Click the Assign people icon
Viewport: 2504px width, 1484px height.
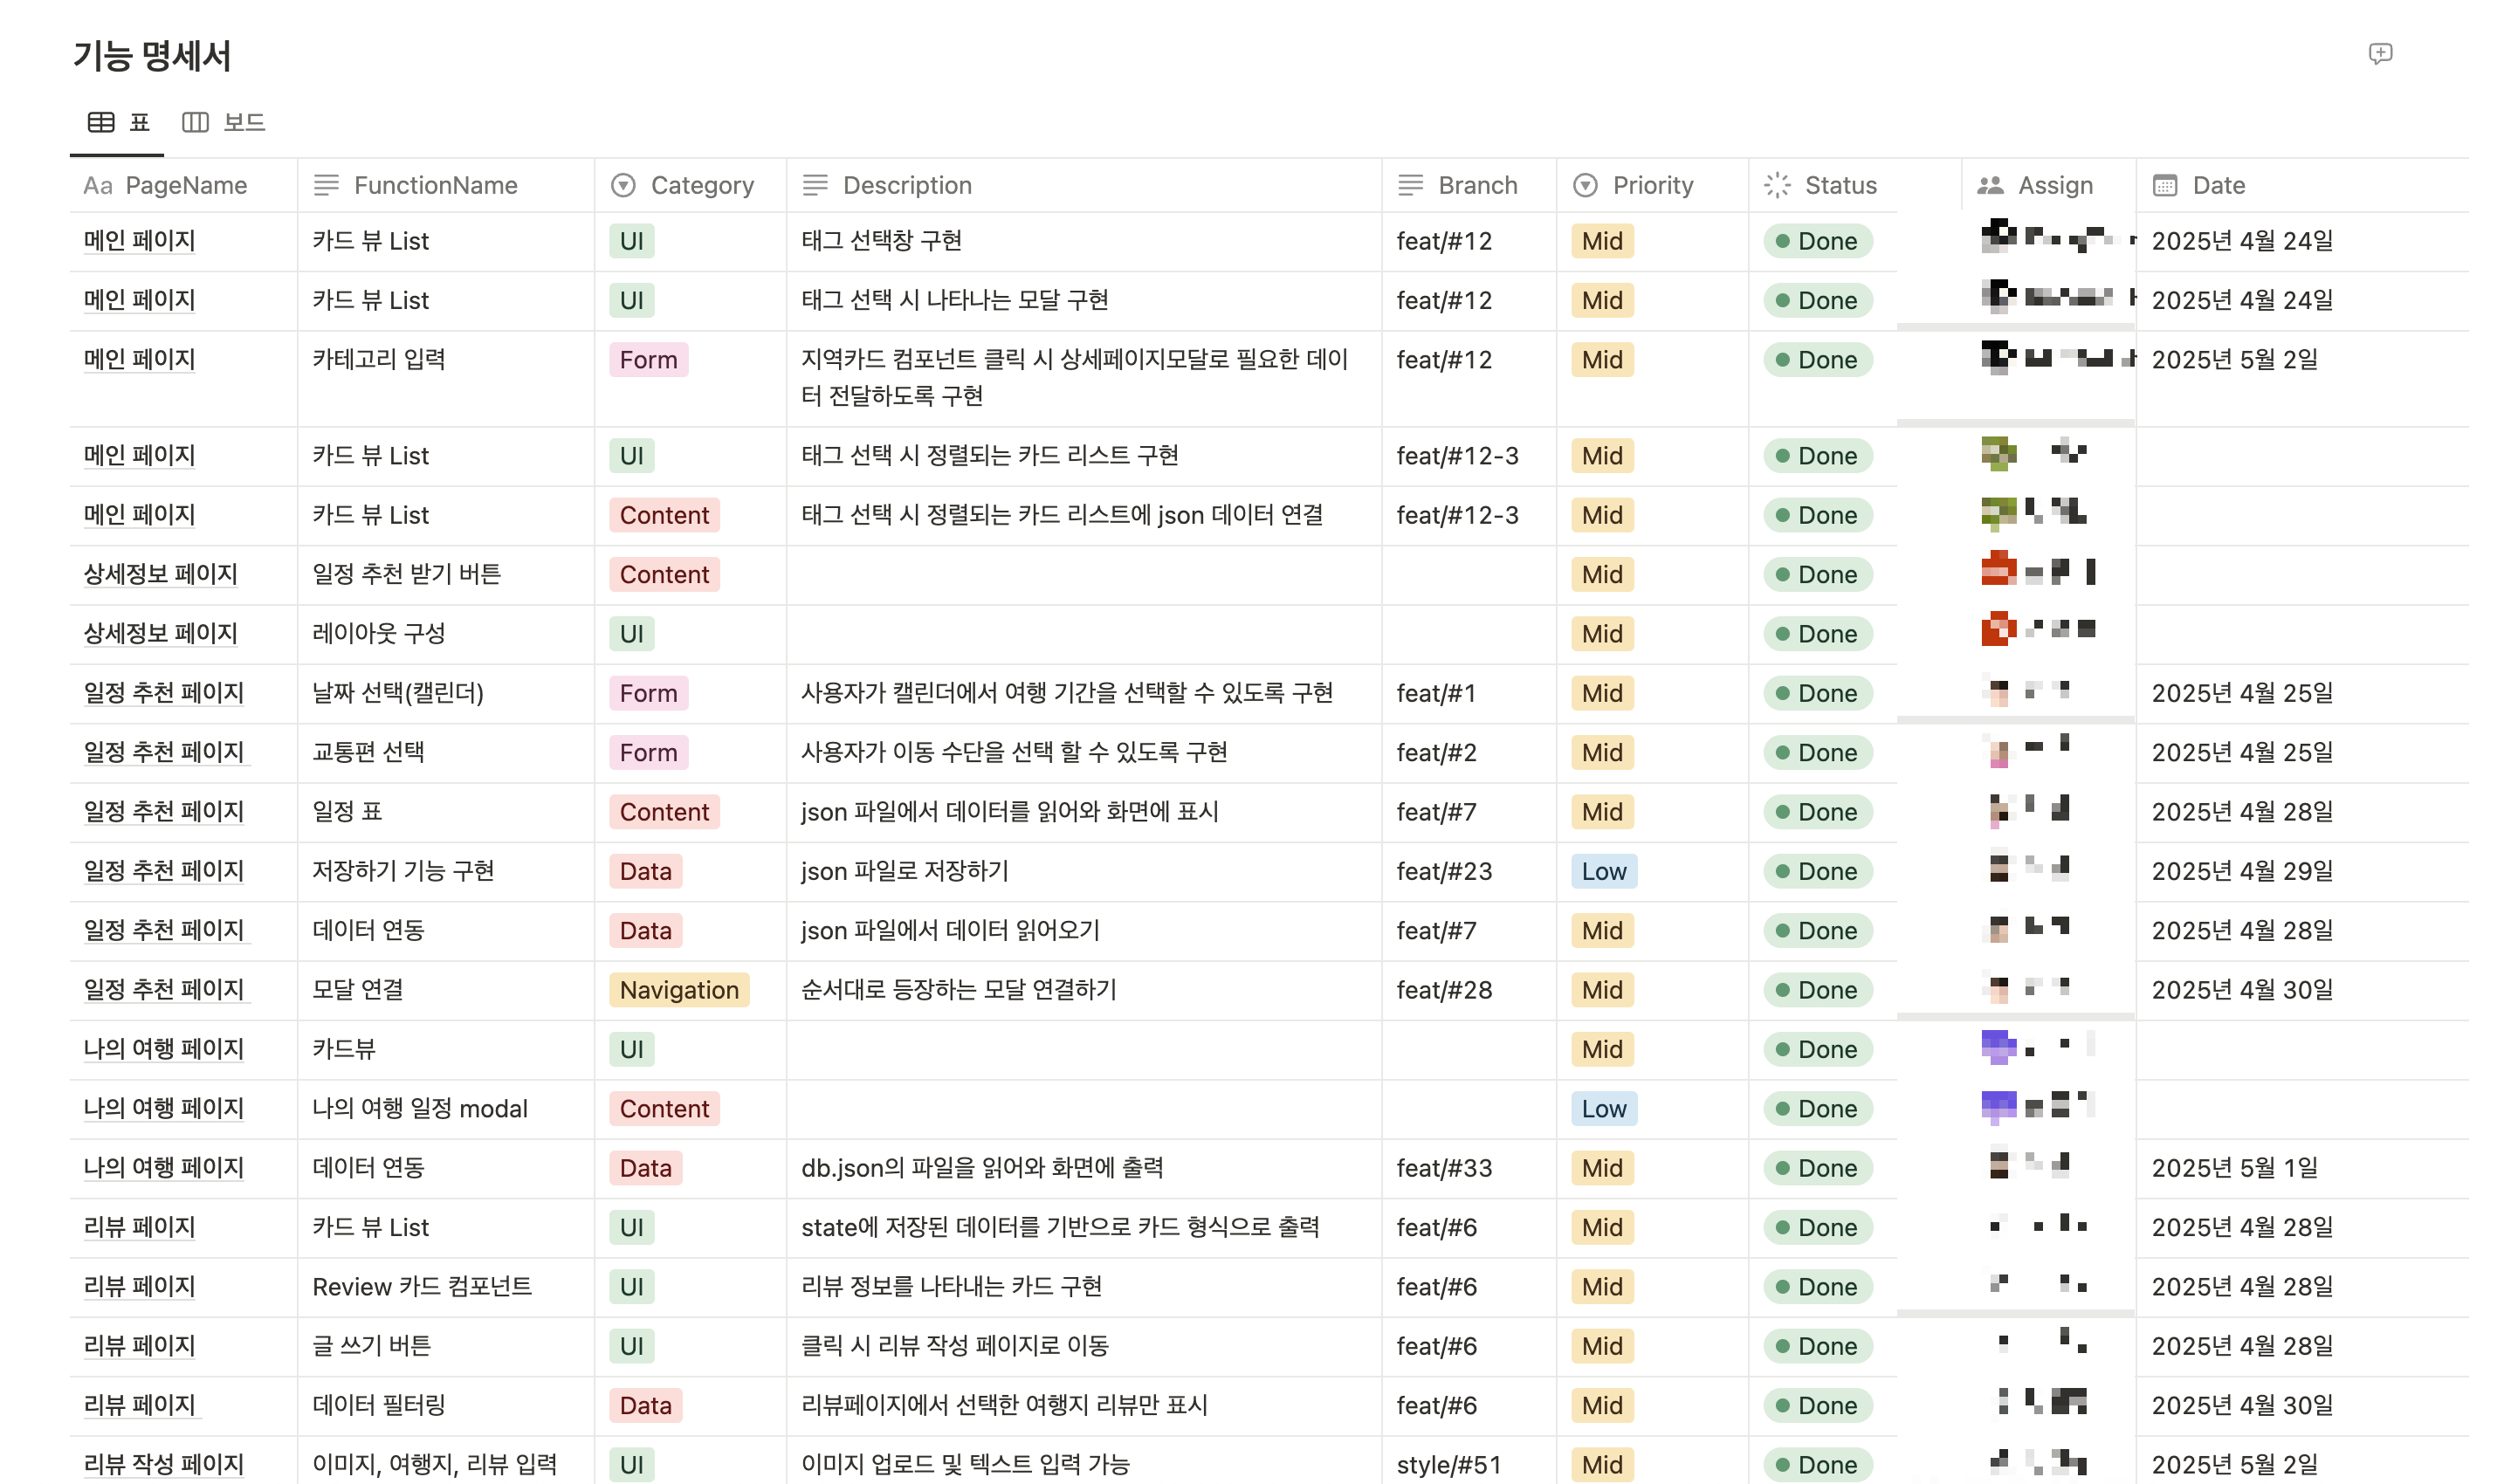(x=1990, y=185)
